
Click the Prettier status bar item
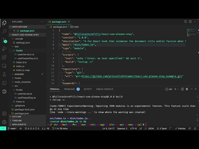(180, 128)
